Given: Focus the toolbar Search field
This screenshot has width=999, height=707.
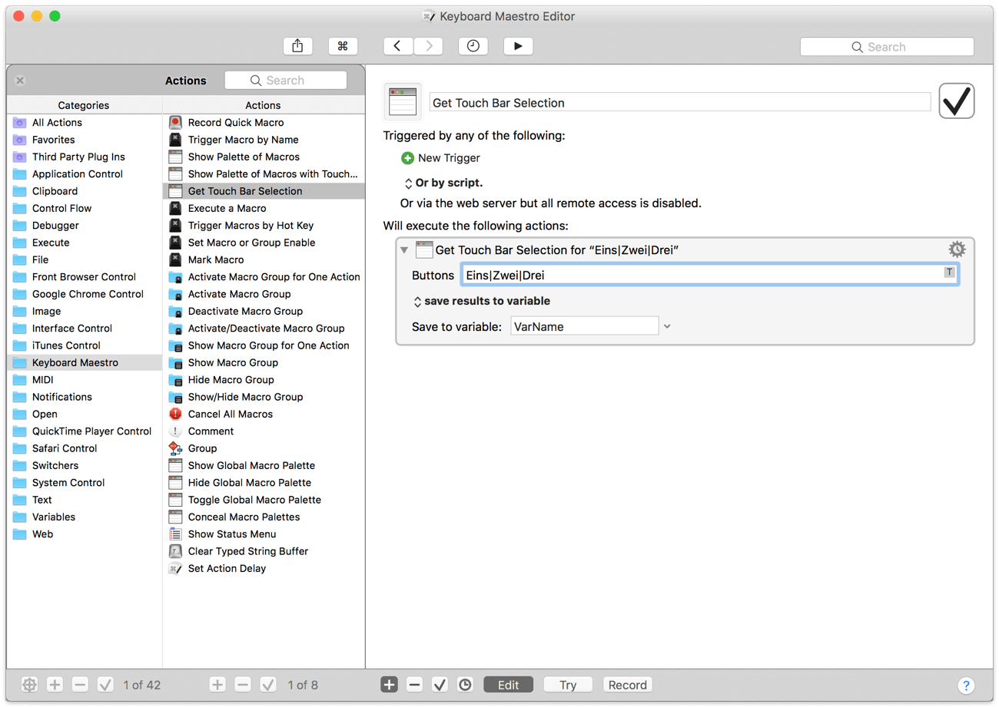Looking at the screenshot, I should click(887, 47).
